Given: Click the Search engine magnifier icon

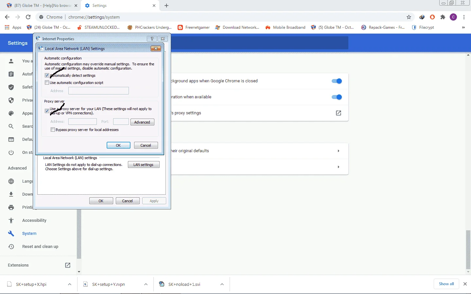Looking at the screenshot, I should coord(11,126).
